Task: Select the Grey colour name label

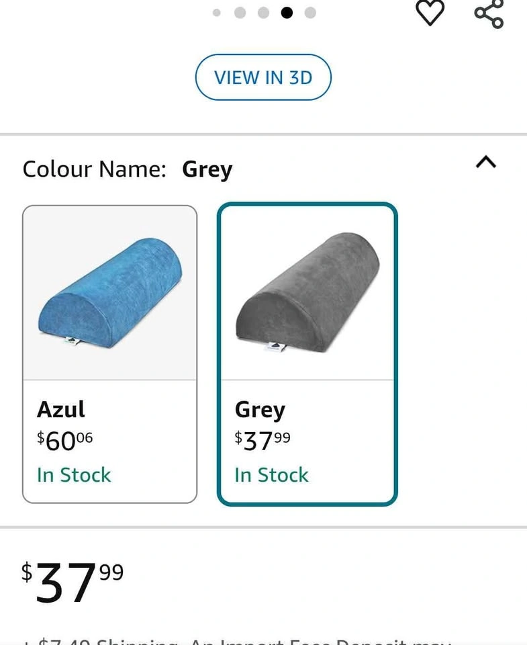Action: coord(260,409)
